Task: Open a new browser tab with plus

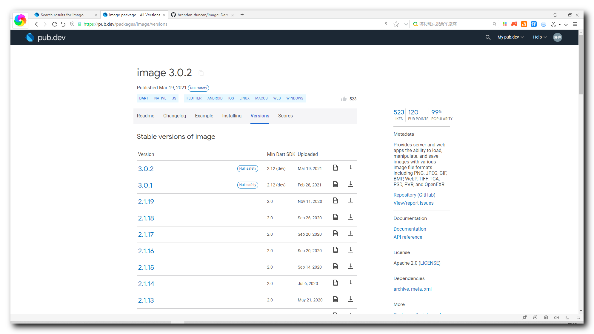Action: [242, 15]
